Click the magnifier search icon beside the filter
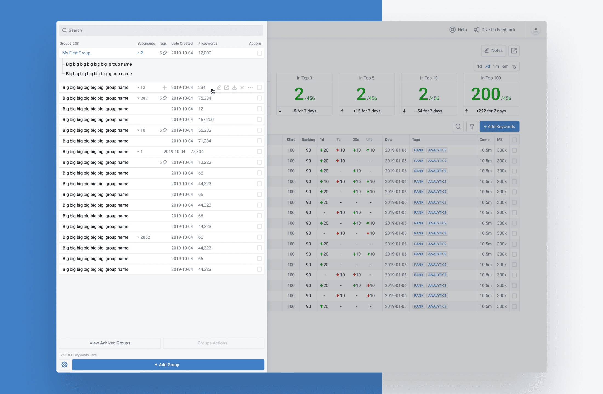This screenshot has height=394, width=603. 458,127
